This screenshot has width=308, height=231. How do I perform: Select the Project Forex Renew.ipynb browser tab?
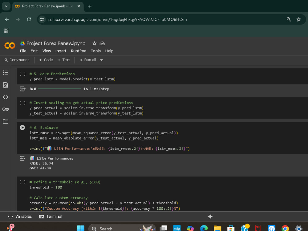pyautogui.click(x=48, y=6)
